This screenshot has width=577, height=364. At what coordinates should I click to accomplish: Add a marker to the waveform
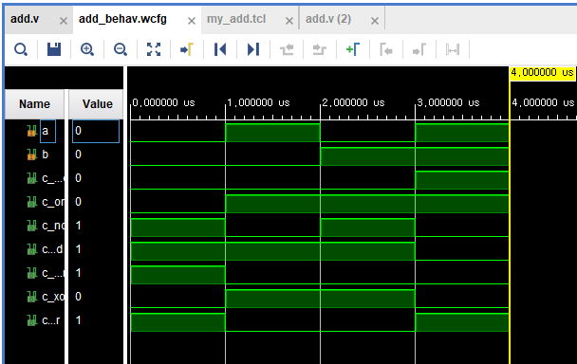352,49
